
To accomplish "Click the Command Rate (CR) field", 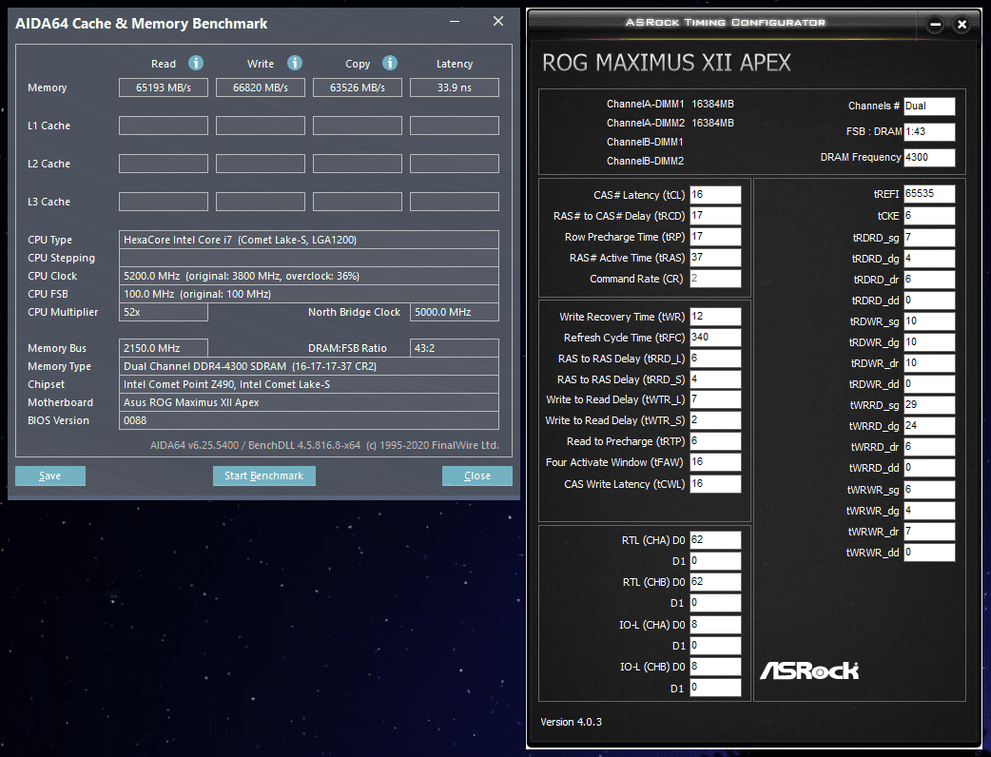I will pyautogui.click(x=715, y=278).
